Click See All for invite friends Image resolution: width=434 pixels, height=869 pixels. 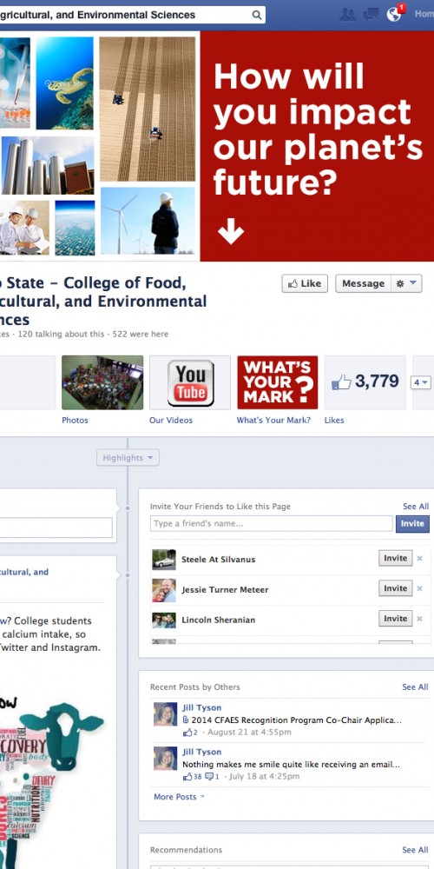[x=416, y=506]
